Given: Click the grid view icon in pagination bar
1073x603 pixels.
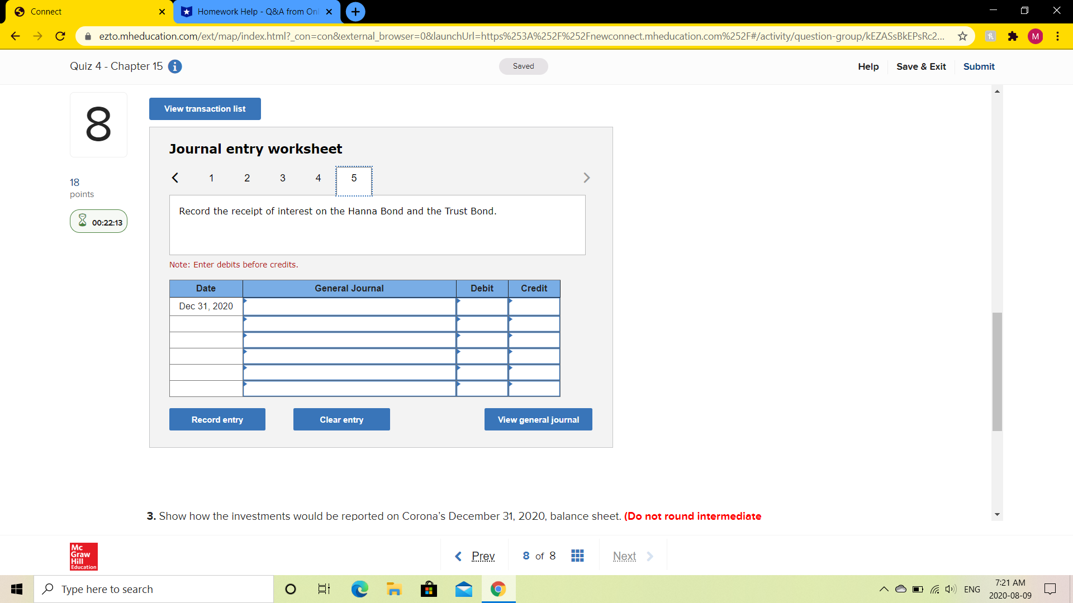Looking at the screenshot, I should click(577, 556).
